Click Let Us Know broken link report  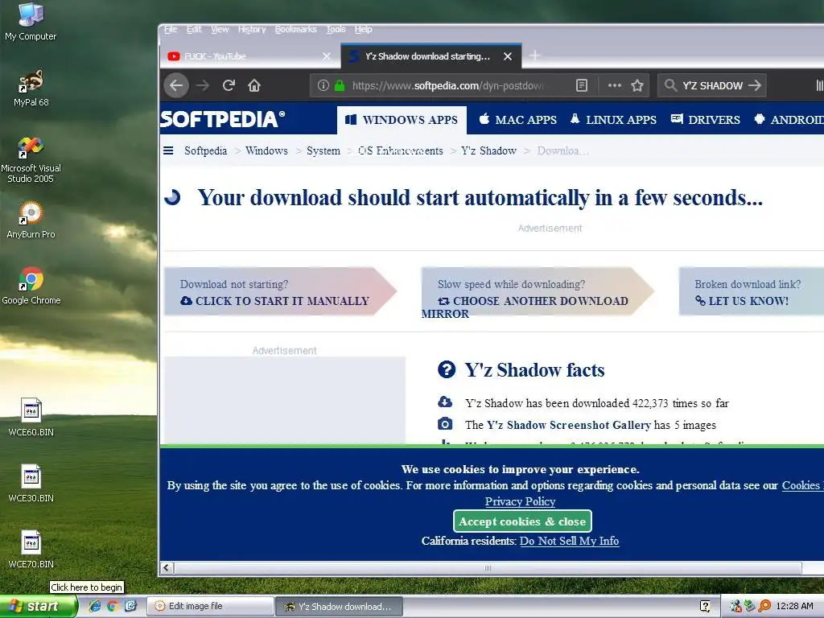tap(741, 301)
